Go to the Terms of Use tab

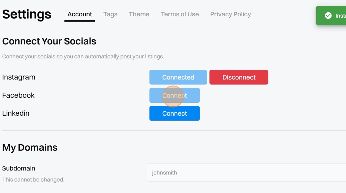pos(180,14)
